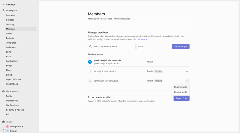The image size is (240, 133).
Task: Click the laura@nicelydone.club email text
Action: click(105, 71)
